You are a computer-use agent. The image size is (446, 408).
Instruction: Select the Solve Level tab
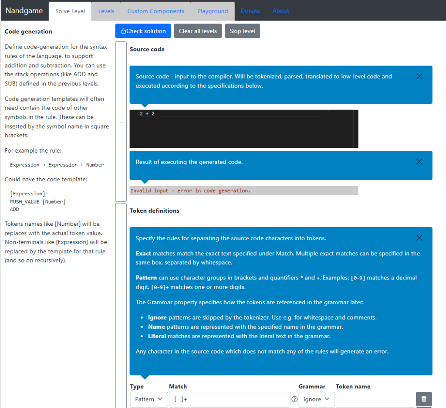click(x=70, y=11)
